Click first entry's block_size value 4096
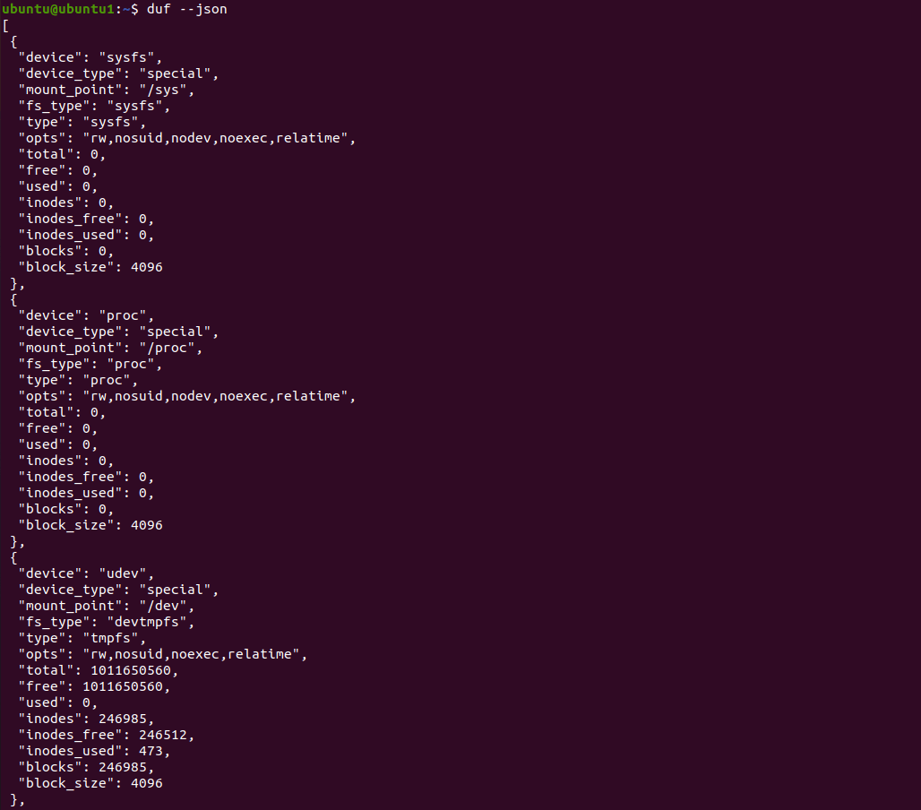 point(147,267)
